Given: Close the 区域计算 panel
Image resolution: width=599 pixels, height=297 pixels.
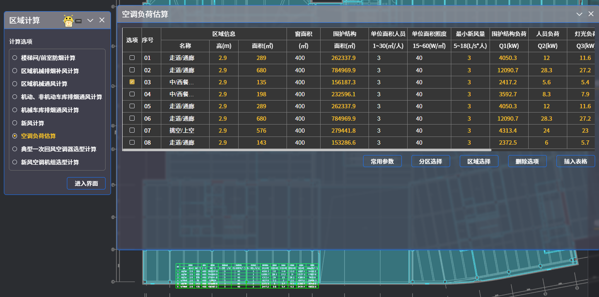Looking at the screenshot, I should point(102,20).
